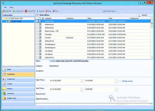Click the GaLaBau calendar header icon
Screen dimensions: 155x111
pos(37,15)
